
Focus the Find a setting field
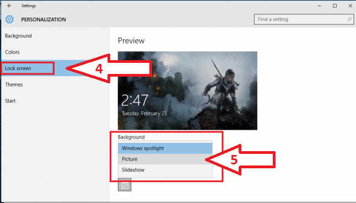pos(304,19)
